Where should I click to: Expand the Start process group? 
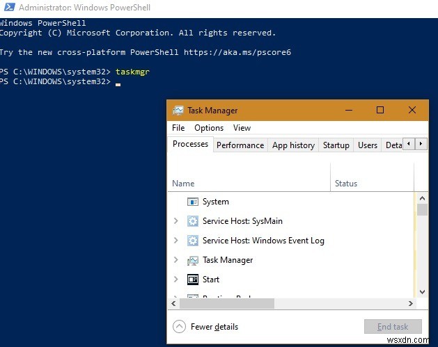[x=175, y=280]
